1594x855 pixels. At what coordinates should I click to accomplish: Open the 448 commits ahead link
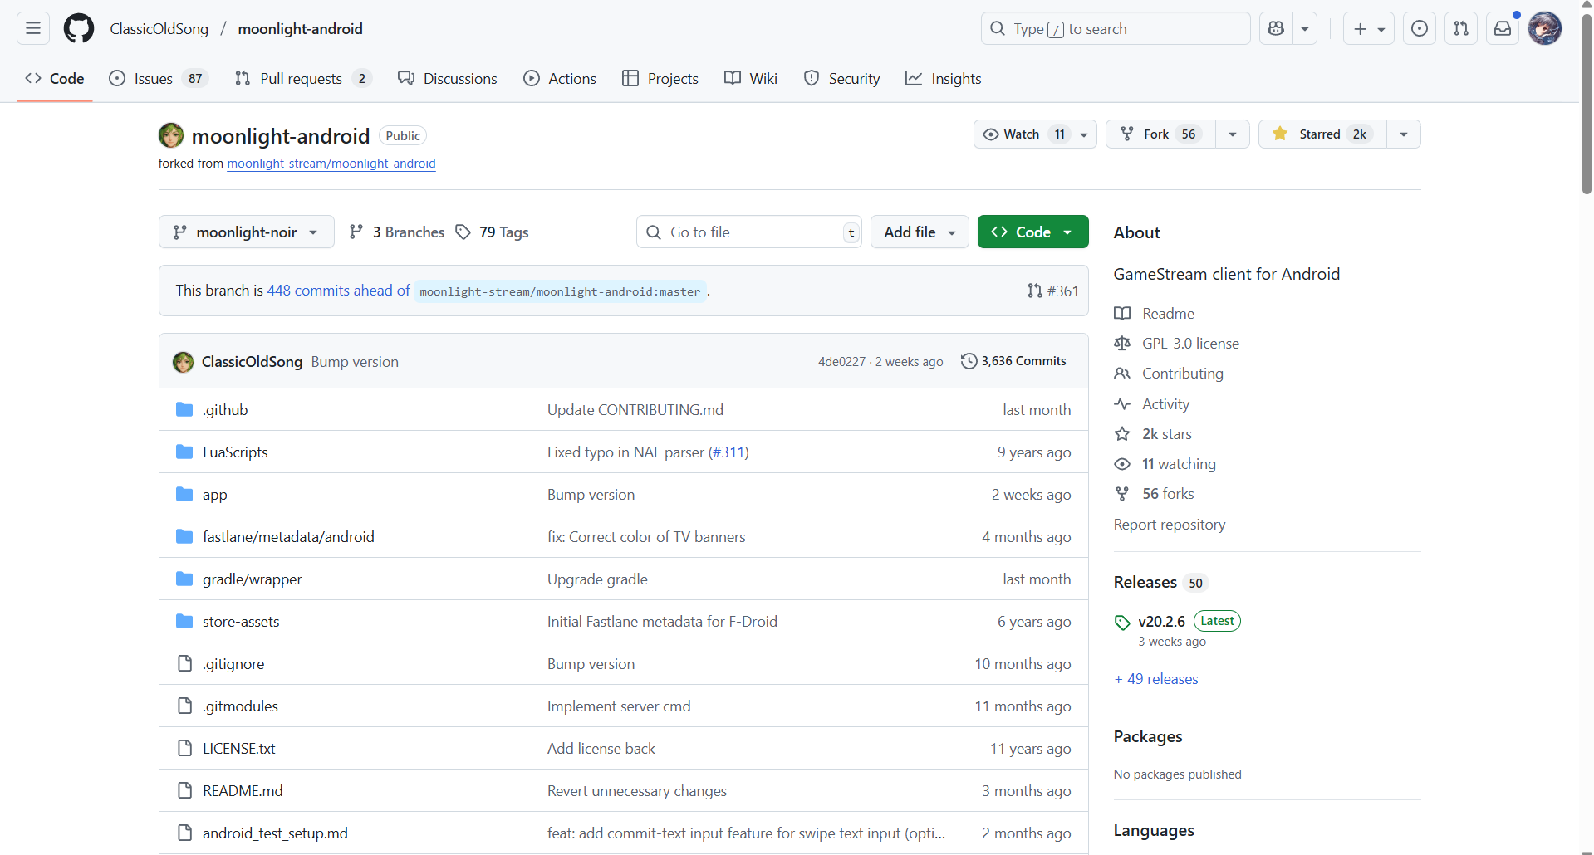(x=338, y=291)
